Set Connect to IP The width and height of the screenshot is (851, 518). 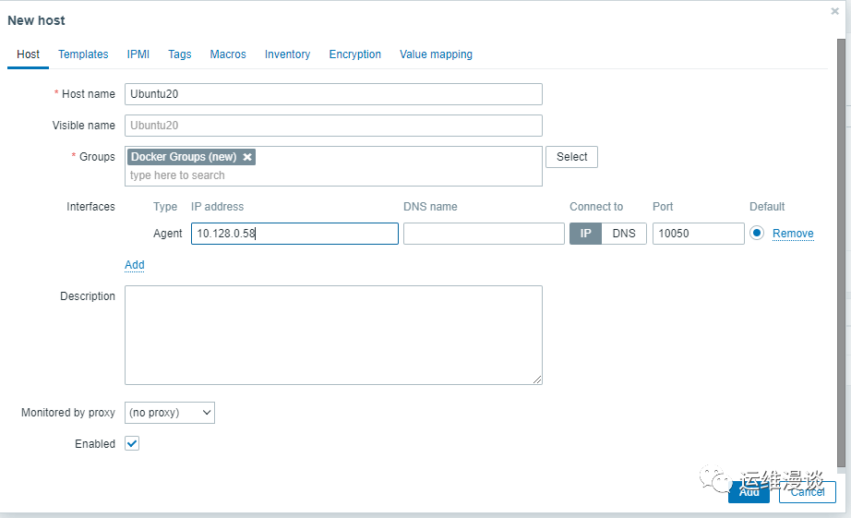point(585,234)
